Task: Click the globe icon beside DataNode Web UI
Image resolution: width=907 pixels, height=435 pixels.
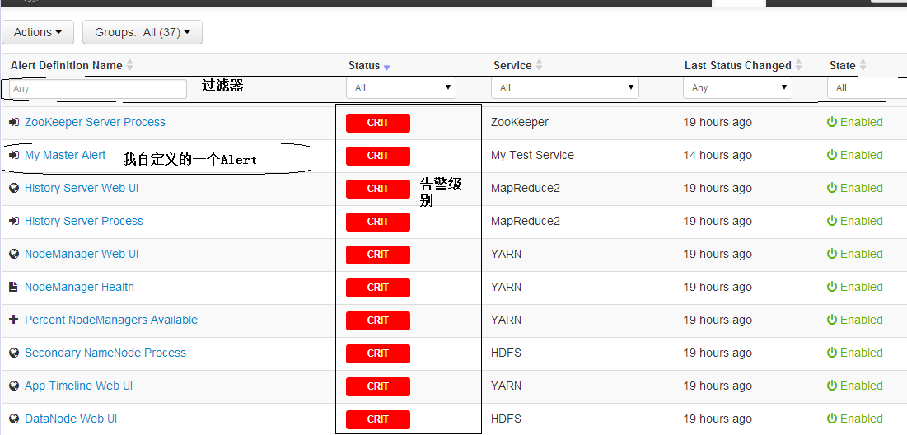Action: tap(13, 419)
